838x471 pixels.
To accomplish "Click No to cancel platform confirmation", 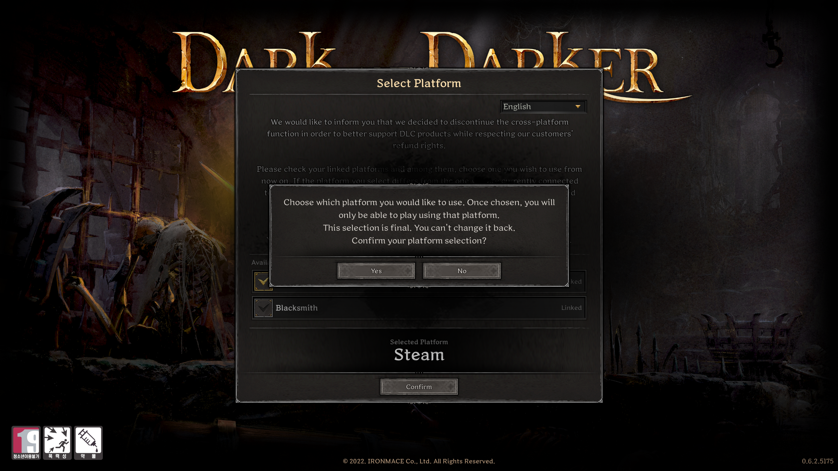I will click(x=462, y=271).
